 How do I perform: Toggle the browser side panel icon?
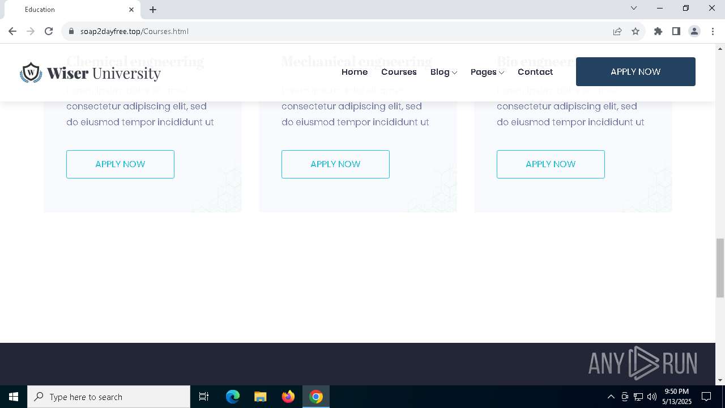[676, 31]
